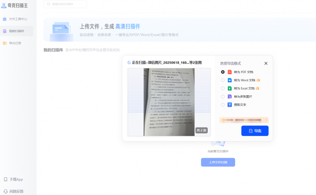Click the search box for scanned files
This screenshot has width=316, height=195.
coord(65,4)
